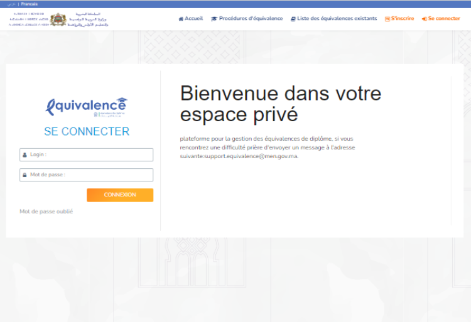Open the Accueil menu item
This screenshot has width=471, height=322.
point(194,19)
